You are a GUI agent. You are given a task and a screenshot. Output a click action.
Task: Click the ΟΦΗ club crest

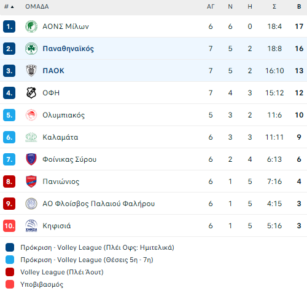point(31,93)
